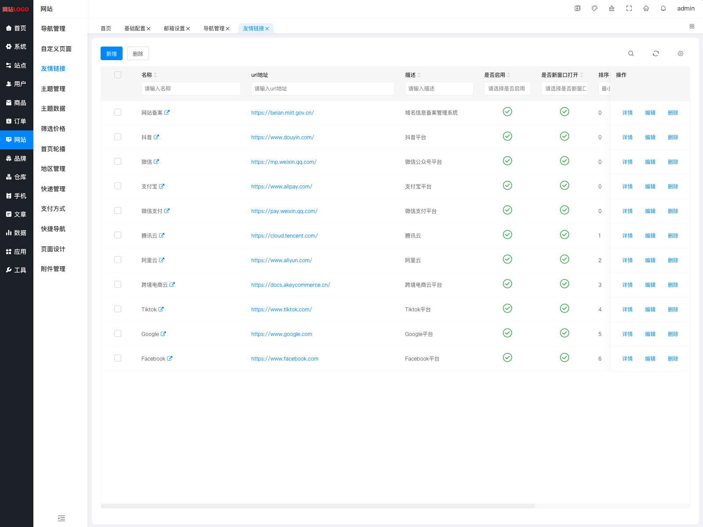Sort table by 名称 column
This screenshot has width=703, height=527.
pyautogui.click(x=155, y=75)
